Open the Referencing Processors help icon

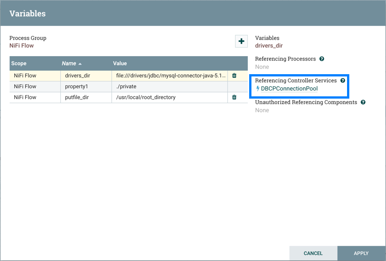321,59
